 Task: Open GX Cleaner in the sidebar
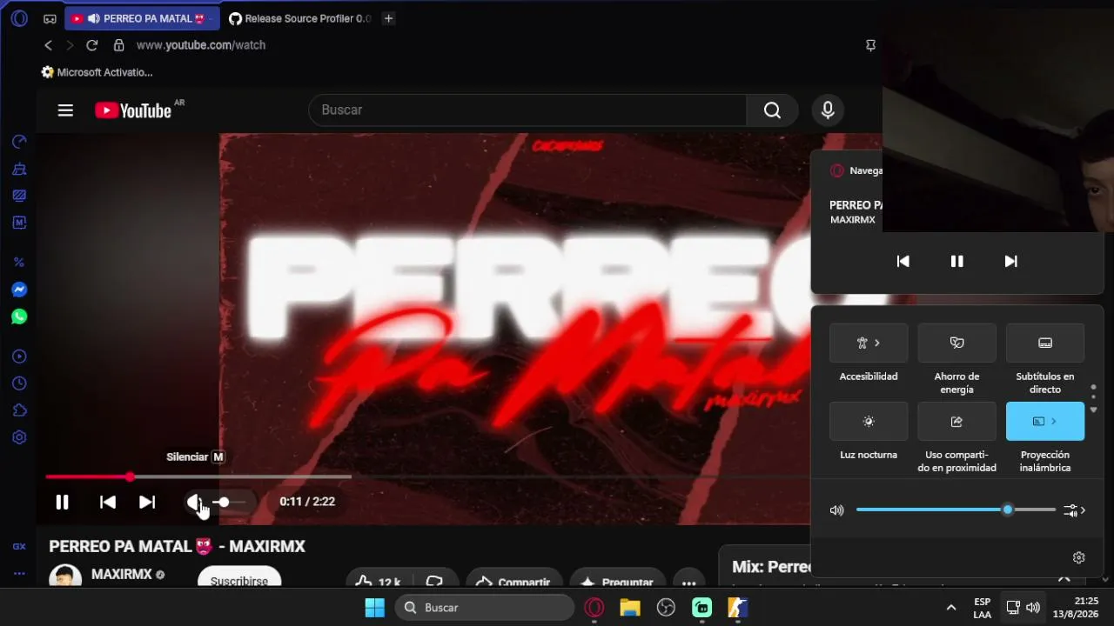pos(19,169)
